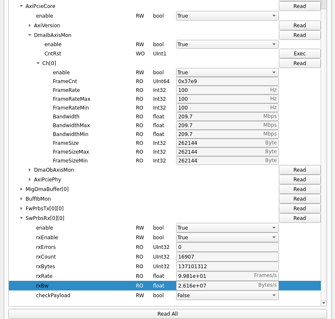Open the checkPayload value dropdown
The height and width of the screenshot is (319, 335).
227,295
